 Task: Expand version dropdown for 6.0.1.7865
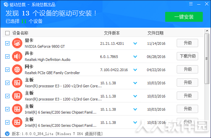coord(135,57)
